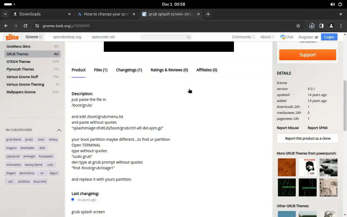This screenshot has height=217, width=347.
Task: Open the browser three-dot menu
Action: (341, 26)
